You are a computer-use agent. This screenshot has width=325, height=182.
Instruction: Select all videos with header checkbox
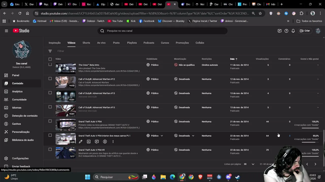click(50, 59)
